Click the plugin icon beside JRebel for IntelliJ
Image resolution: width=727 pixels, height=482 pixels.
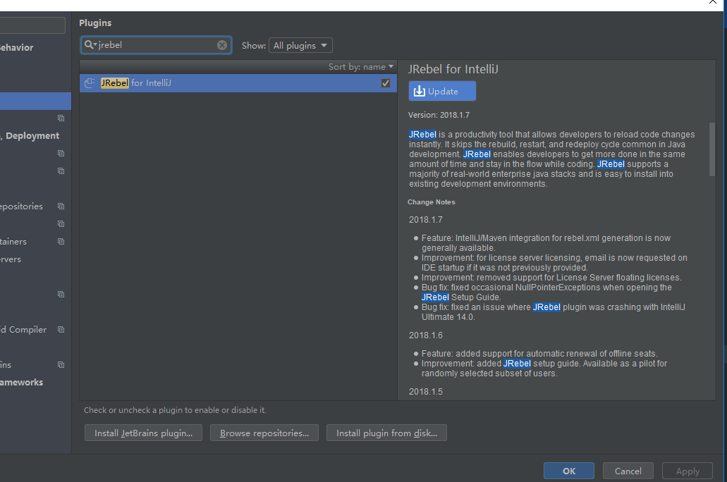point(90,83)
